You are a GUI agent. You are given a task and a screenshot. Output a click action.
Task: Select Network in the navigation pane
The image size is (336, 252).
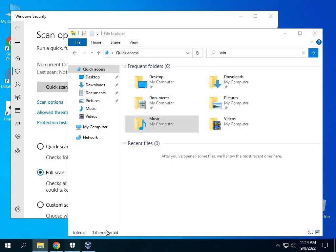pos(90,137)
